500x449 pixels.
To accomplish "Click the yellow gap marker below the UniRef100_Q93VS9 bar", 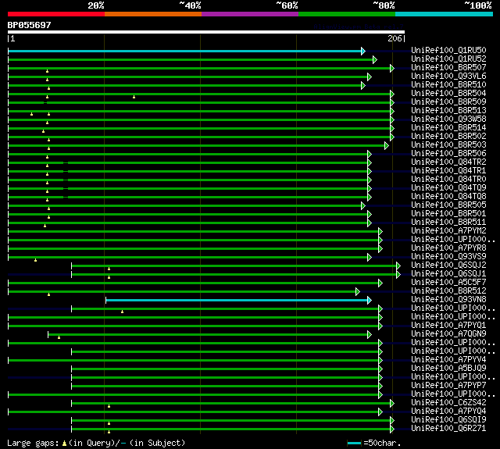I will coord(35,260).
